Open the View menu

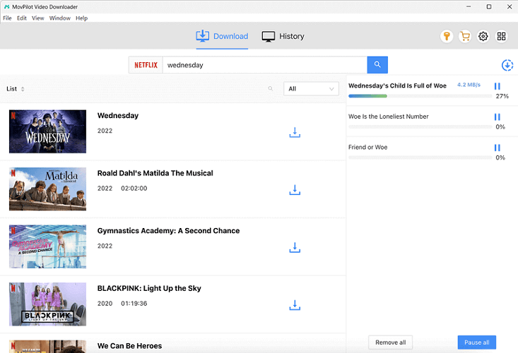coord(38,18)
